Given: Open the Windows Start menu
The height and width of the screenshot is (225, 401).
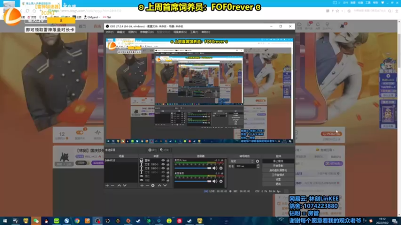Looking at the screenshot, I should click(5, 220).
